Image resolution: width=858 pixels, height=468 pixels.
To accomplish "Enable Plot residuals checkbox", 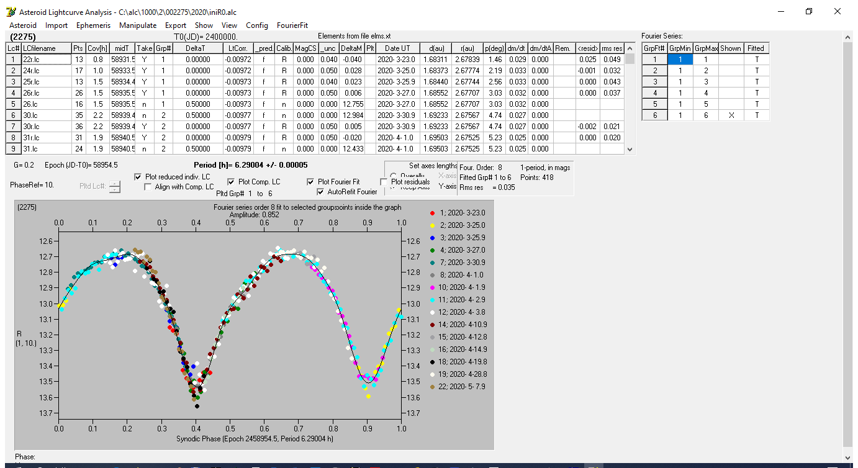I will [x=384, y=182].
